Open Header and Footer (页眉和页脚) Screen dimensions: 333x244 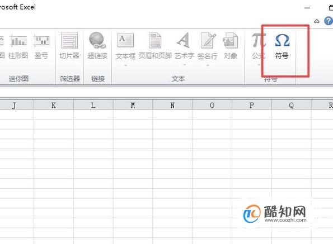(x=155, y=46)
